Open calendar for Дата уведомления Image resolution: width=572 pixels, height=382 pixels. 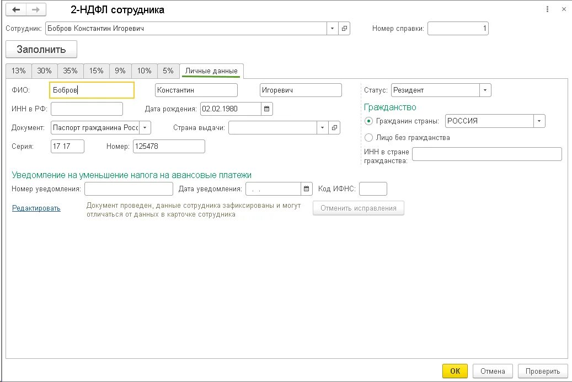pyautogui.click(x=307, y=189)
